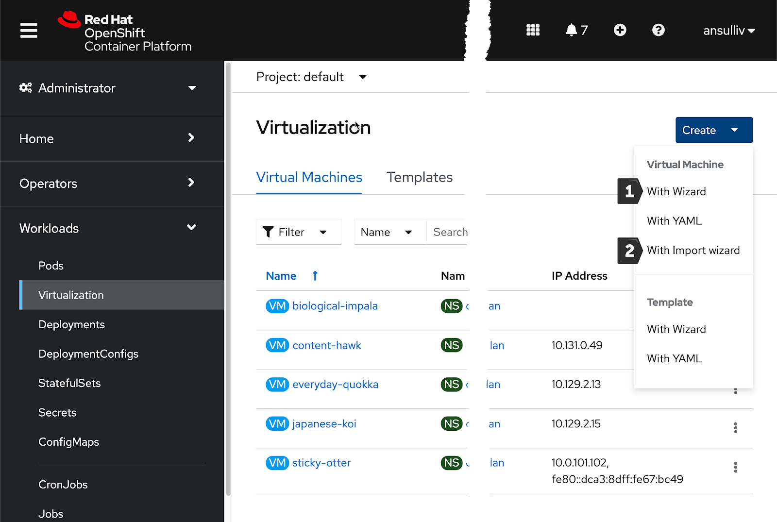Image resolution: width=777 pixels, height=522 pixels.
Task: Click the Name column sort arrow
Action: tap(315, 276)
